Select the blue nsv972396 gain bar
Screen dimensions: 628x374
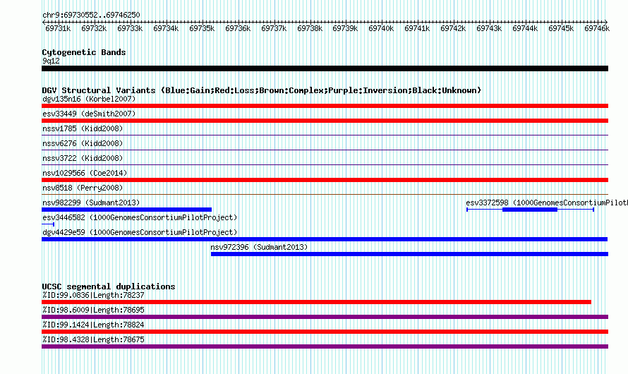(x=409, y=254)
